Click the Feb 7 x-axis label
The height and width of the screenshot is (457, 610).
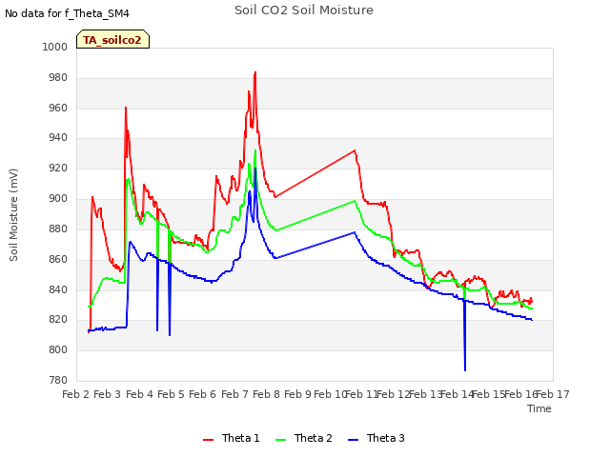[234, 394]
